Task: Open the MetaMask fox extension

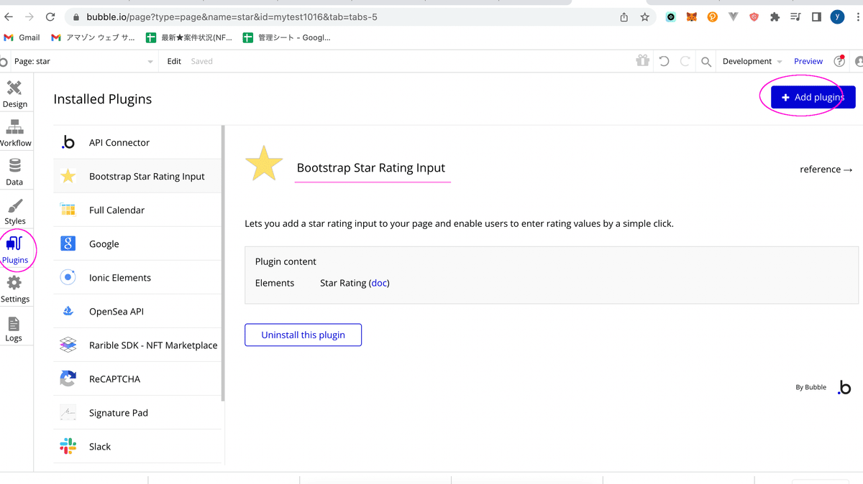Action: [691, 17]
